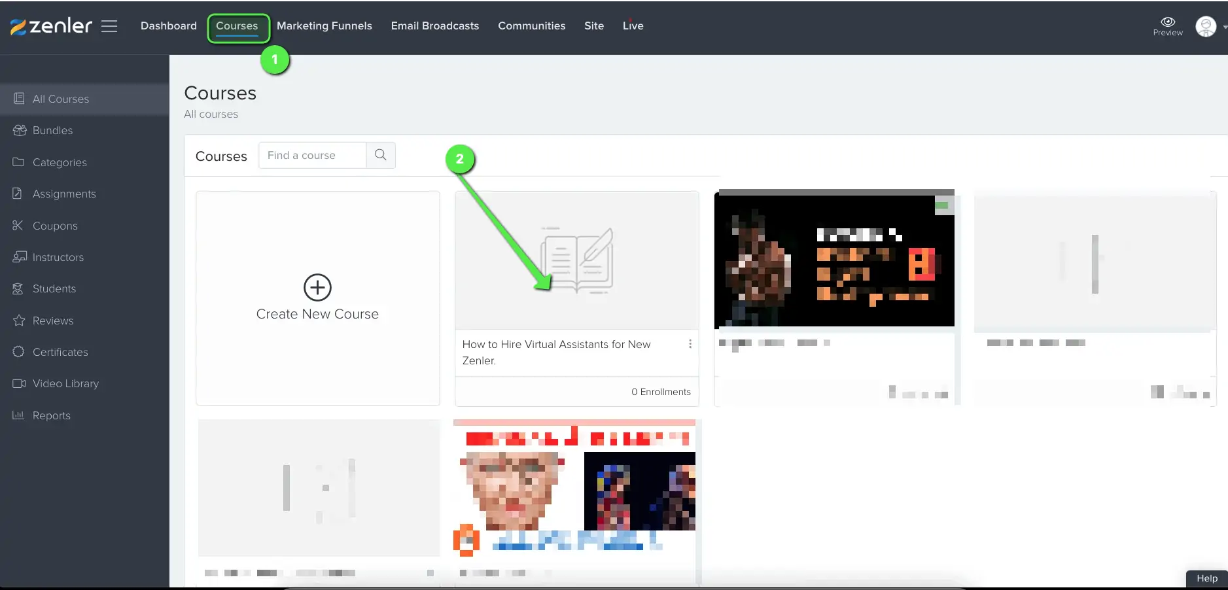Open the hamburger menu to collapse sidebar

tap(109, 26)
